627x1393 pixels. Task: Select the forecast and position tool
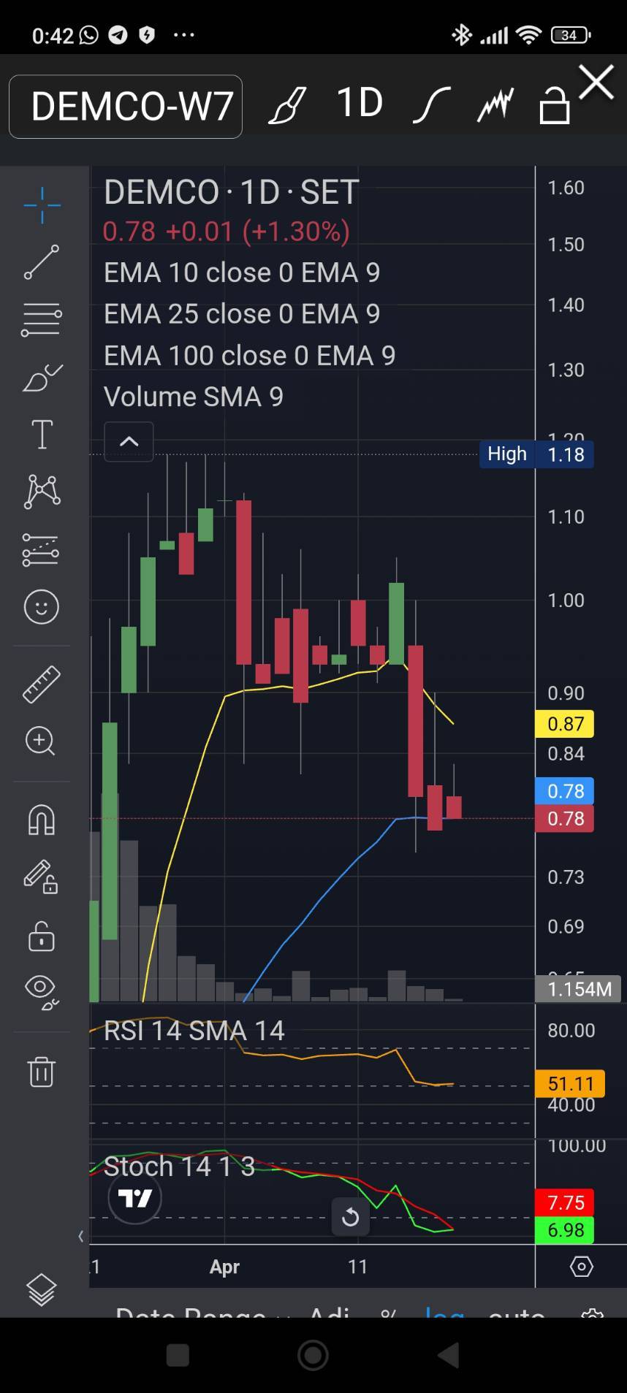[x=41, y=549]
